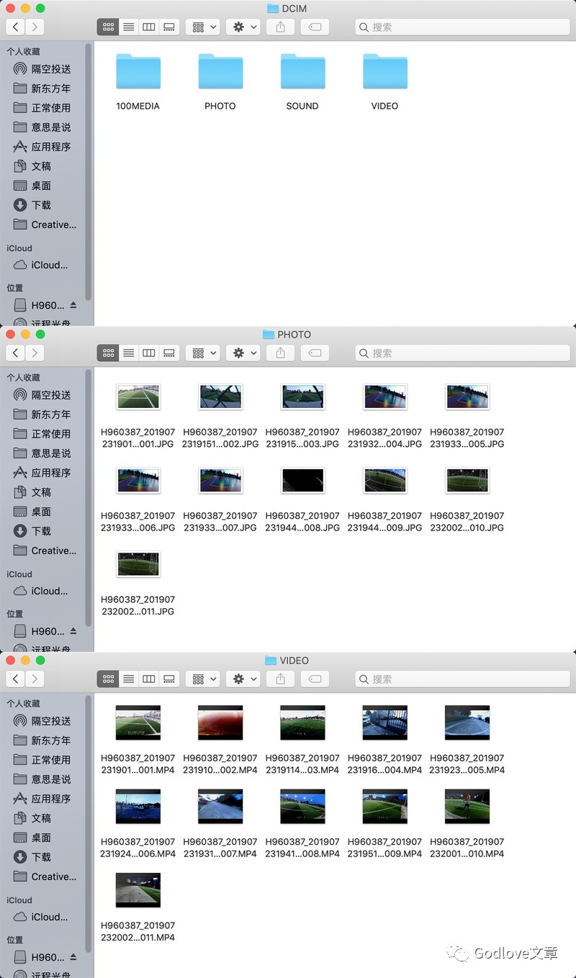
Task: Click the tags icon in PHOTO window toolbar
Action: pos(314,353)
